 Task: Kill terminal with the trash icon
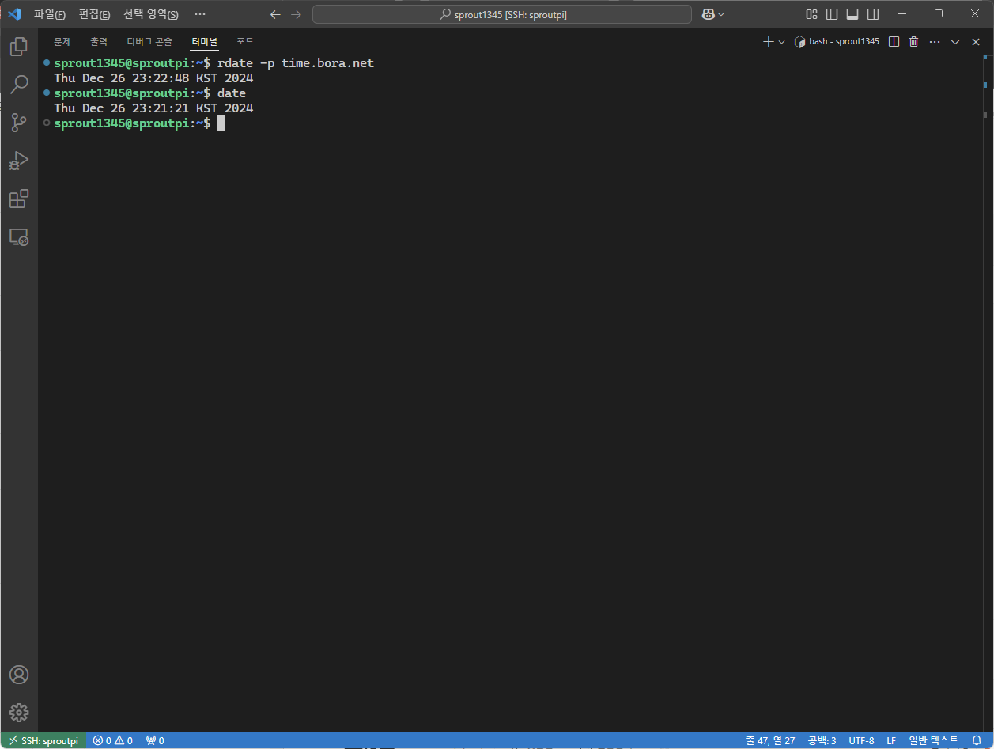point(914,41)
